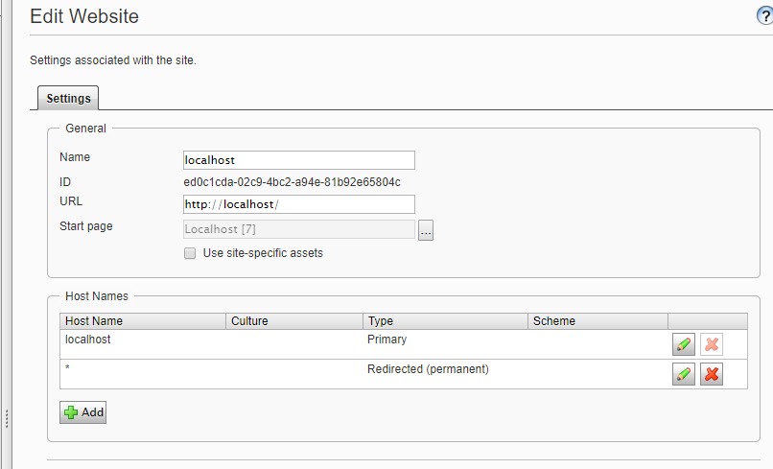Switch to the Settings tab

point(68,98)
